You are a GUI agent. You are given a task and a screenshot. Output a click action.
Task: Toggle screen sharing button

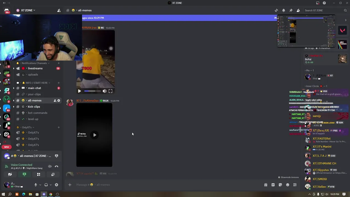click(24, 174)
